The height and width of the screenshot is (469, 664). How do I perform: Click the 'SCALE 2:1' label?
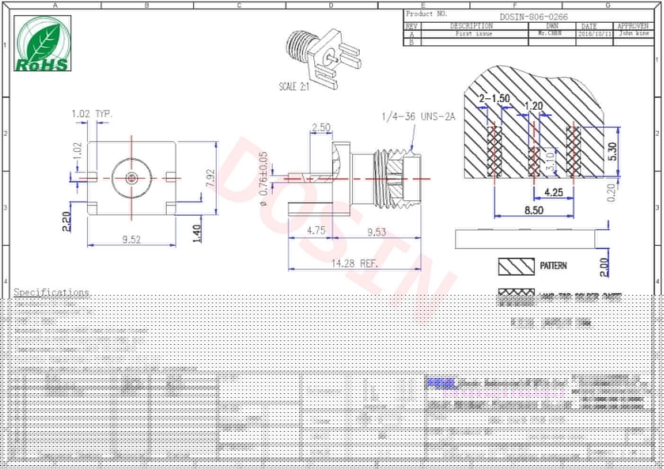293,87
